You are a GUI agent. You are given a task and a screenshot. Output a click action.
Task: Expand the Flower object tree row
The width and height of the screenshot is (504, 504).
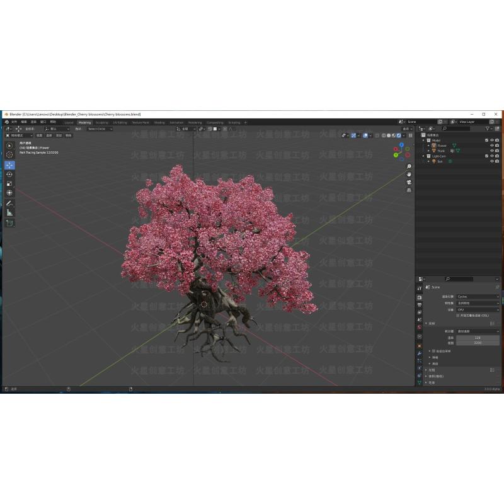click(x=428, y=146)
